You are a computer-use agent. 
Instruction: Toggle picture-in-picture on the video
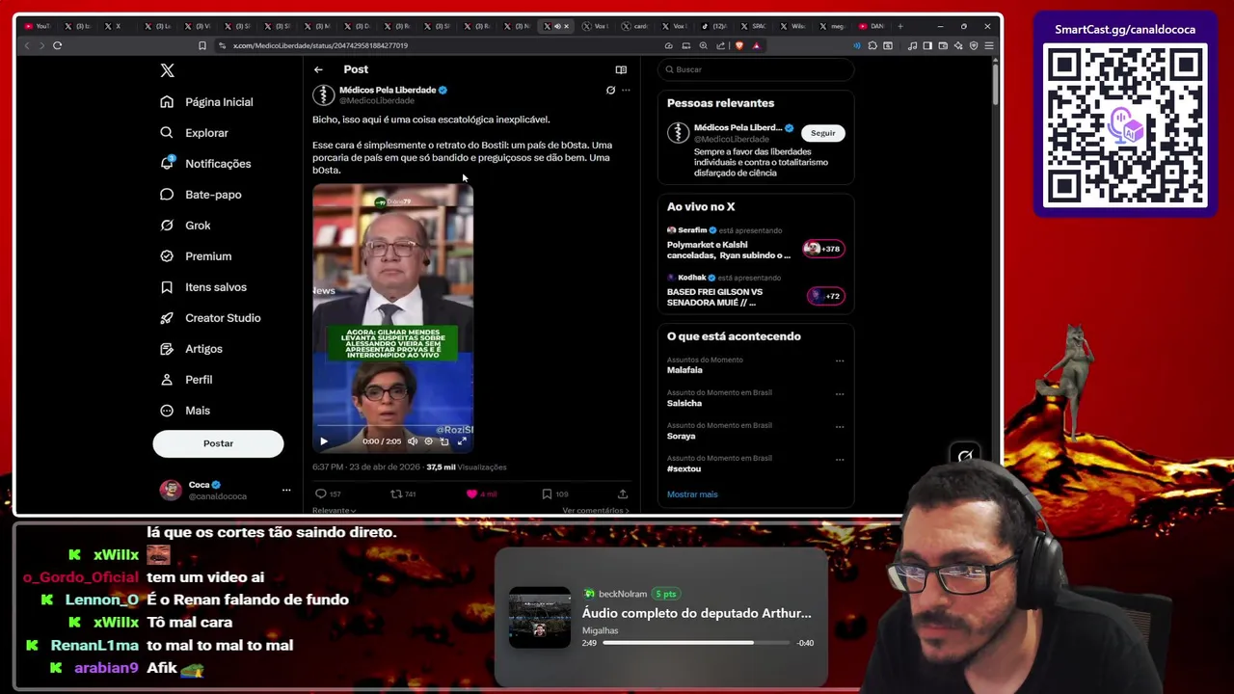444,441
